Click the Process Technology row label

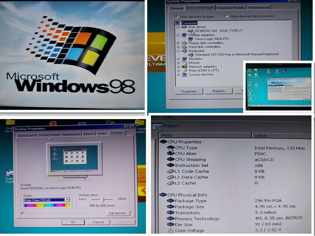tap(197, 219)
